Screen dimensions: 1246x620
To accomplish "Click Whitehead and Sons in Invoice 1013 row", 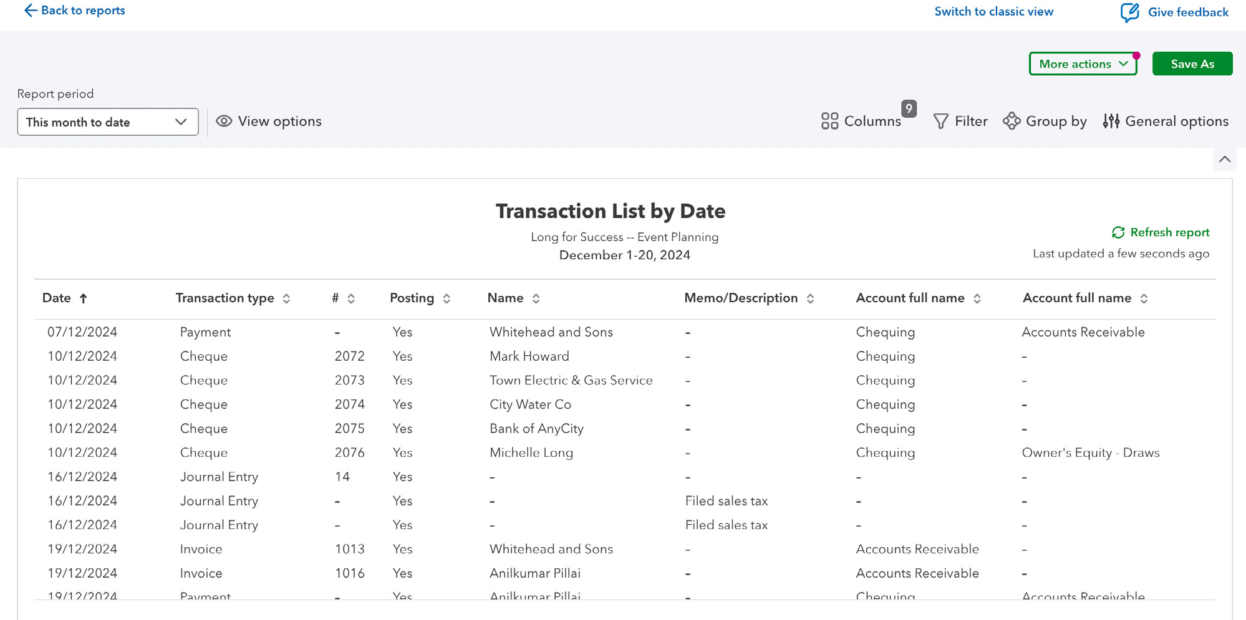I will click(x=551, y=549).
